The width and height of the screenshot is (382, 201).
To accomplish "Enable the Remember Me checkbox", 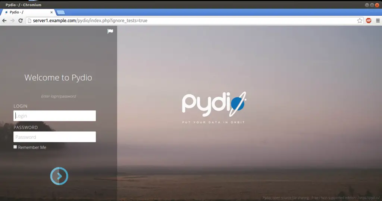I will [15, 147].
